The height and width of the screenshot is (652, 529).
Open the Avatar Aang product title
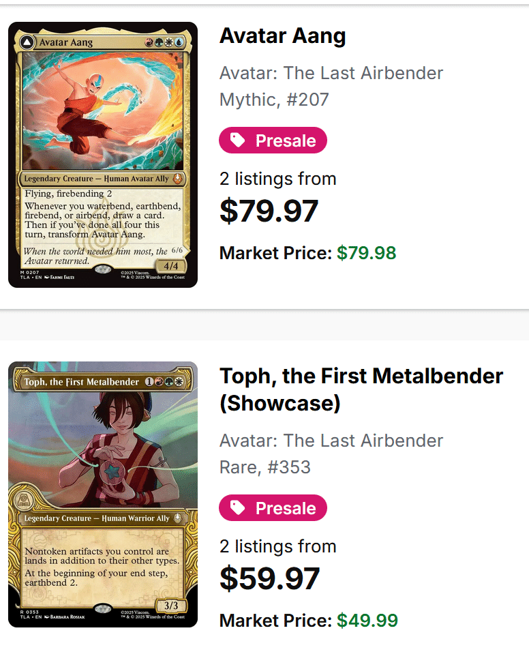click(282, 36)
